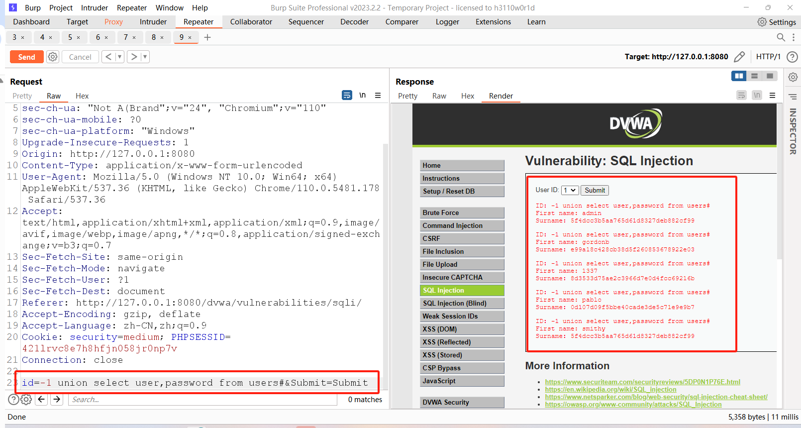
Task: Toggle showing non-printable characters in request
Action: 363,95
